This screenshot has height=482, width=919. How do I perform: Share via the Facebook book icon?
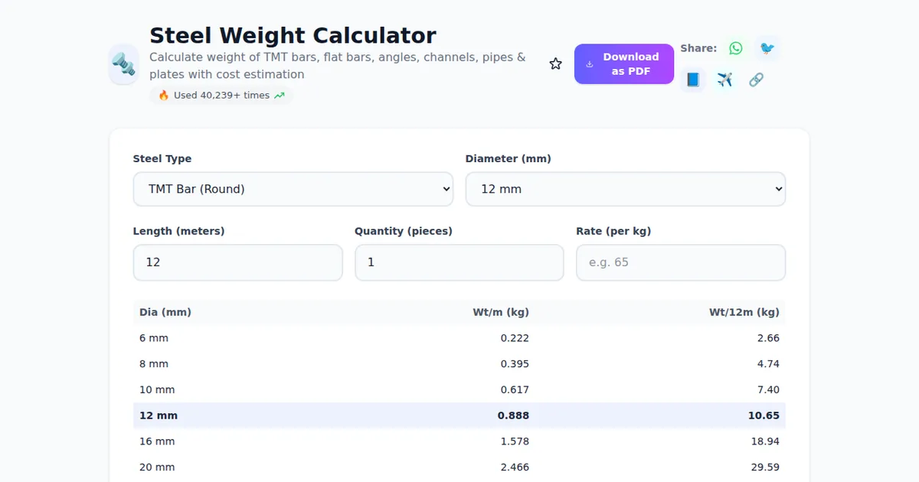pyautogui.click(x=693, y=80)
